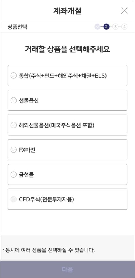Click the 동시에 여러 상품을 선택하실 수 있습니다 notice
Viewport: 135px width, 278px height.
[49, 250]
